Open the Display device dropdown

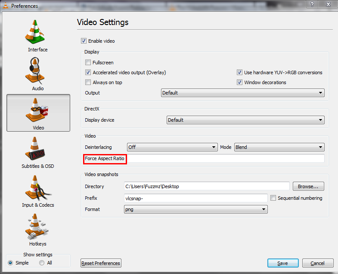(245, 120)
